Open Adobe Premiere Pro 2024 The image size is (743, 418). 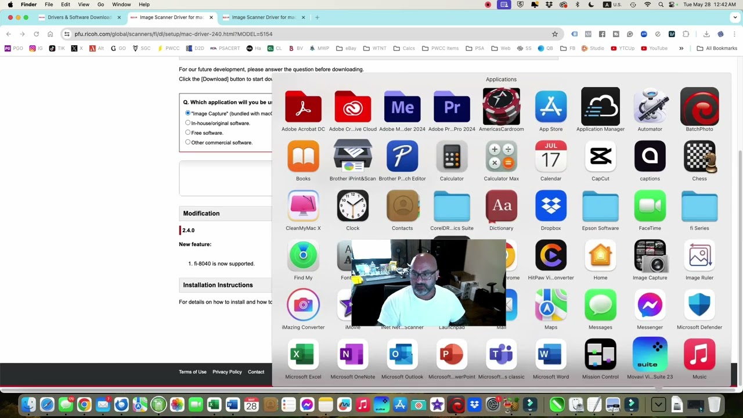coord(452,107)
